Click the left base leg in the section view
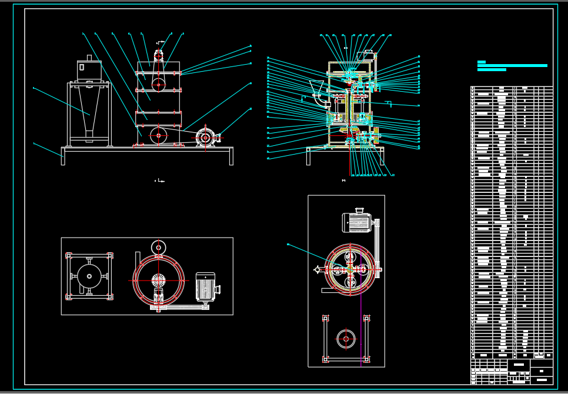The image size is (568, 394). pos(308,156)
